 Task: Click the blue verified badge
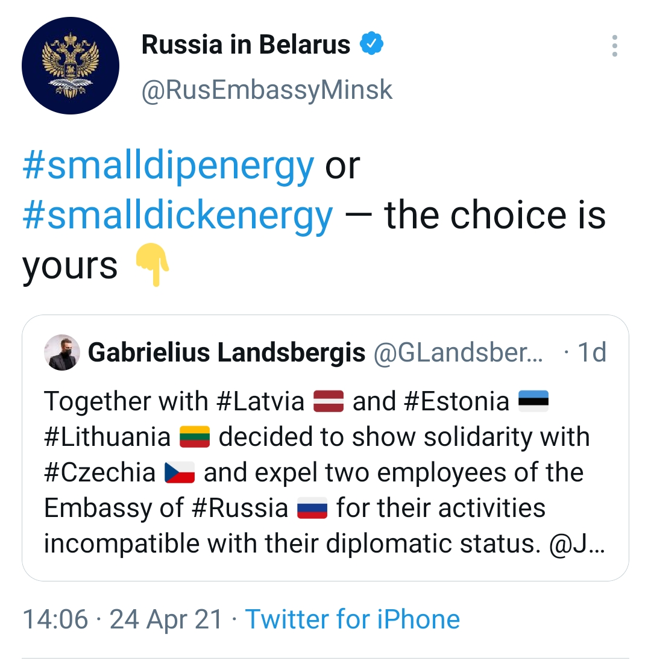[x=371, y=43]
